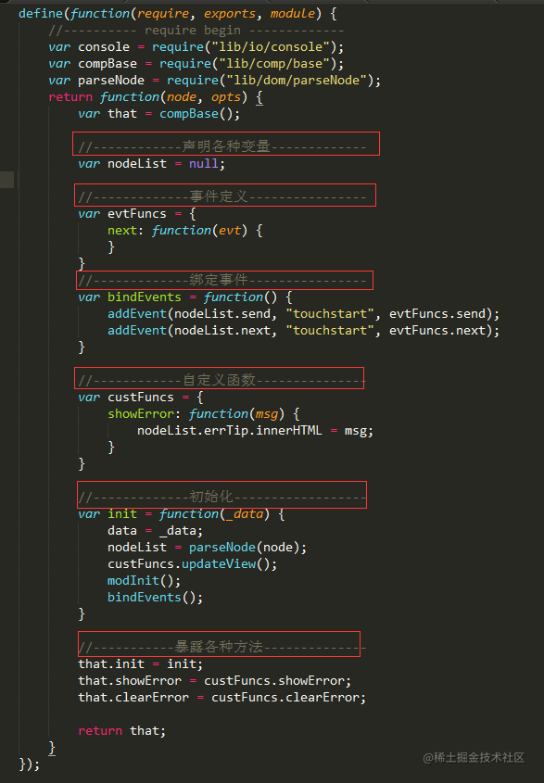Click 'nodeList.send' in the addEvent call

pos(221,314)
